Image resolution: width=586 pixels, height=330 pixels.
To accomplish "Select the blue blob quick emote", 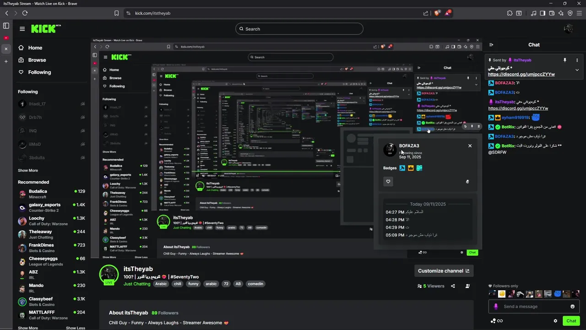I will pyautogui.click(x=557, y=294).
